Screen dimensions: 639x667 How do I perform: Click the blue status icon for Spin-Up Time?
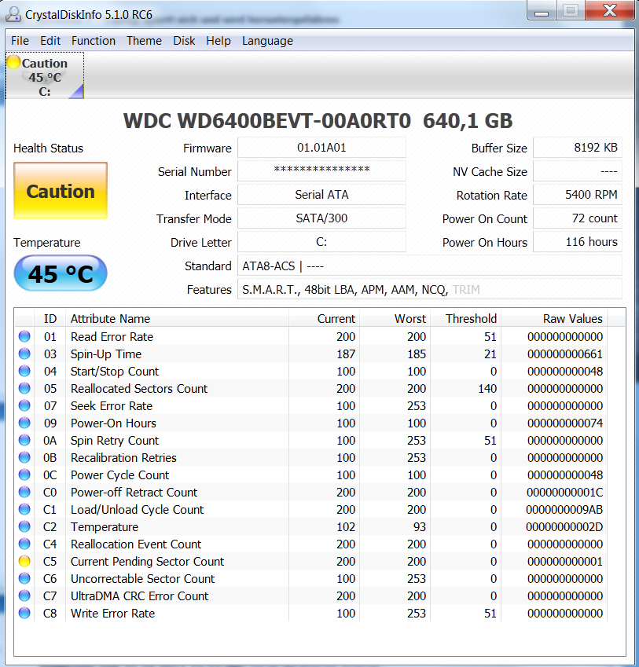click(24, 354)
